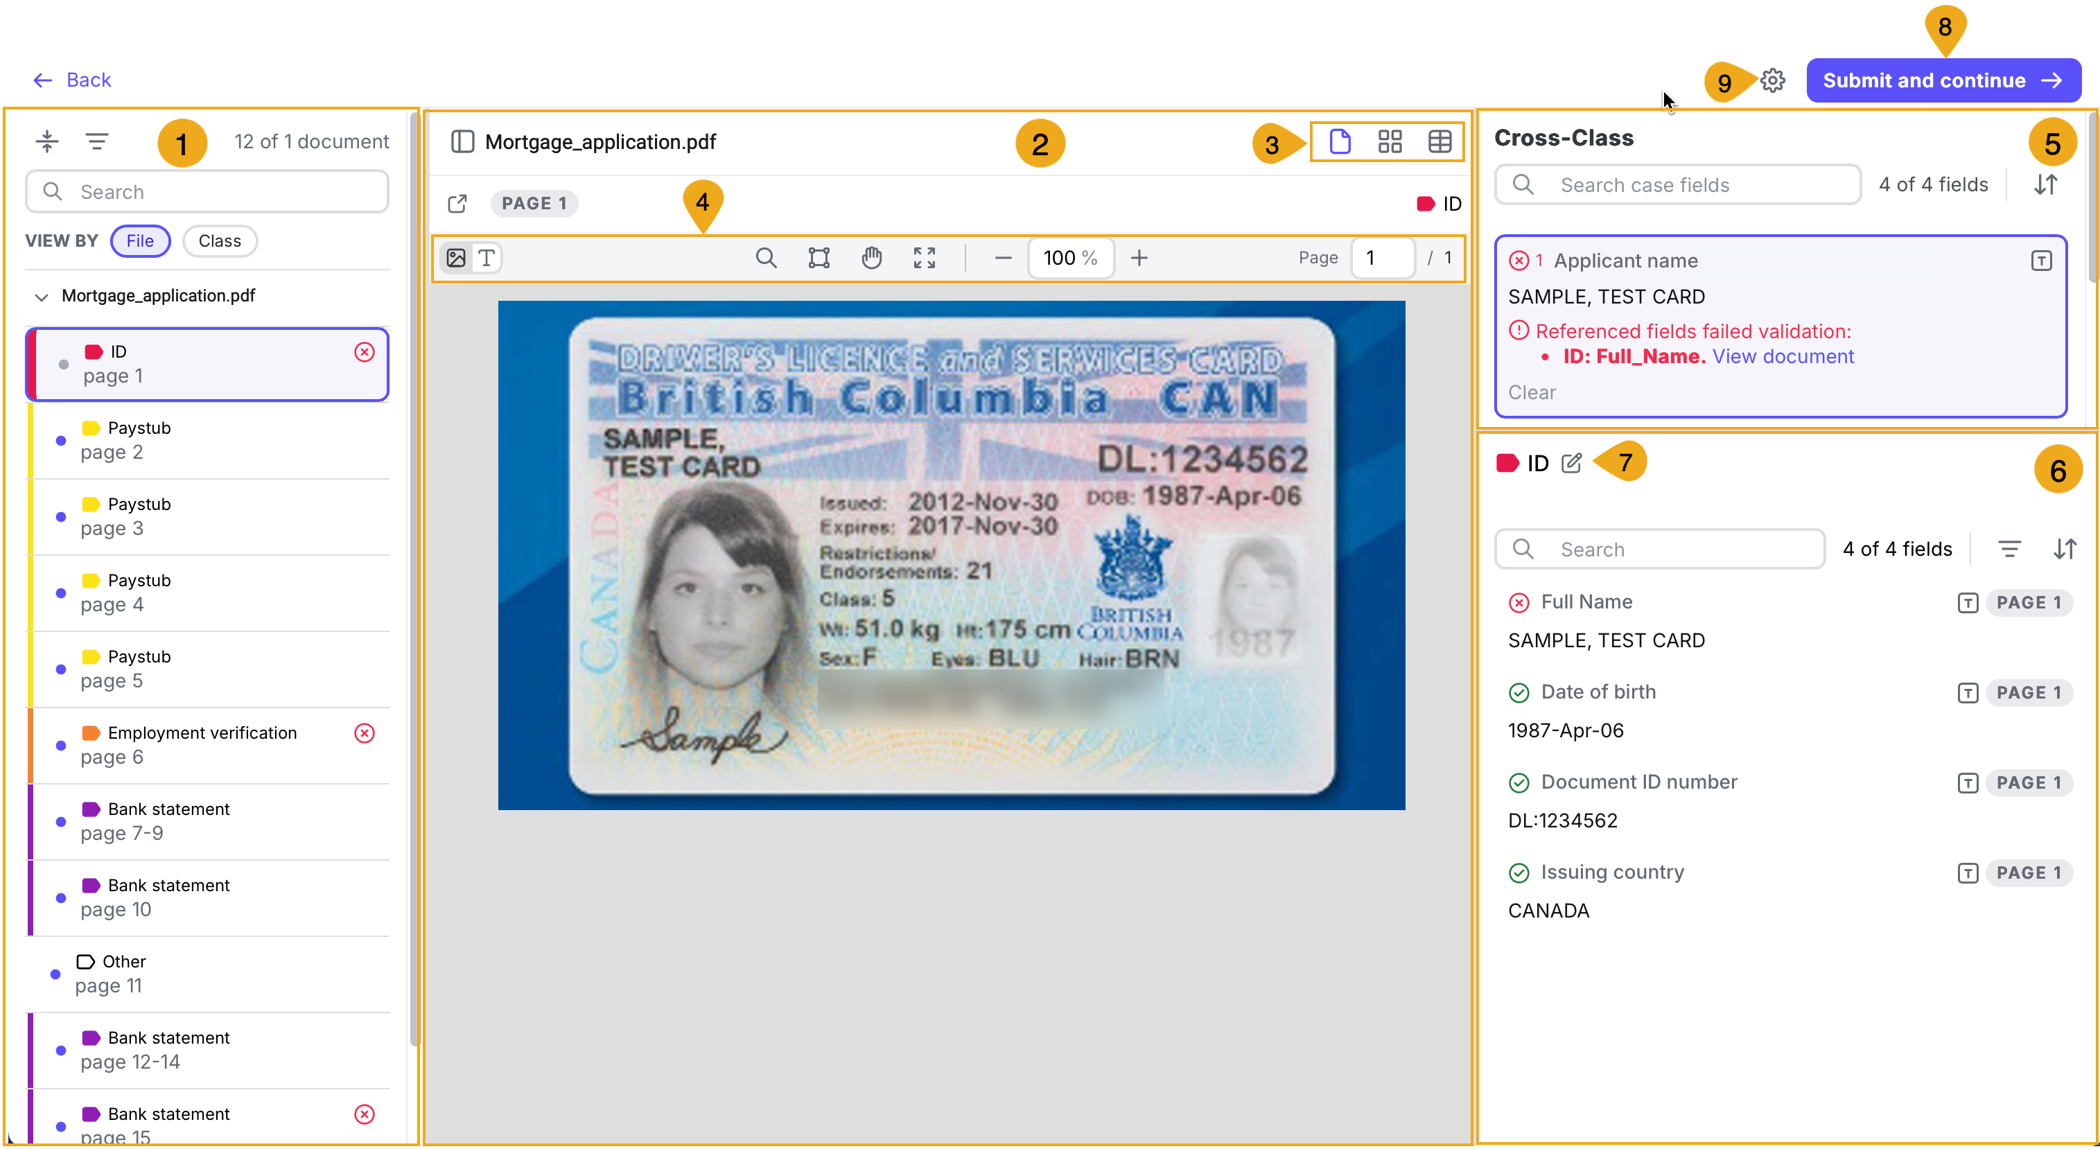Switch View By to Class
The width and height of the screenshot is (2100, 1149).
(x=219, y=240)
